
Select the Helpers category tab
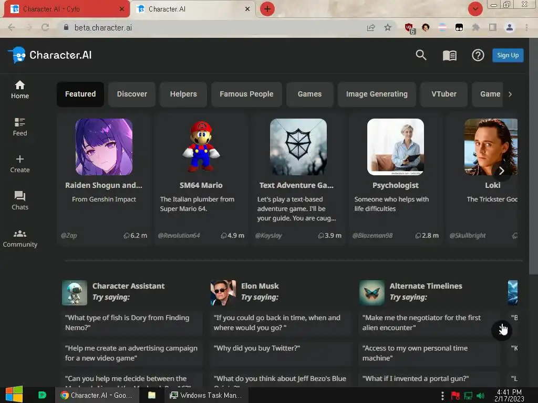pyautogui.click(x=183, y=94)
